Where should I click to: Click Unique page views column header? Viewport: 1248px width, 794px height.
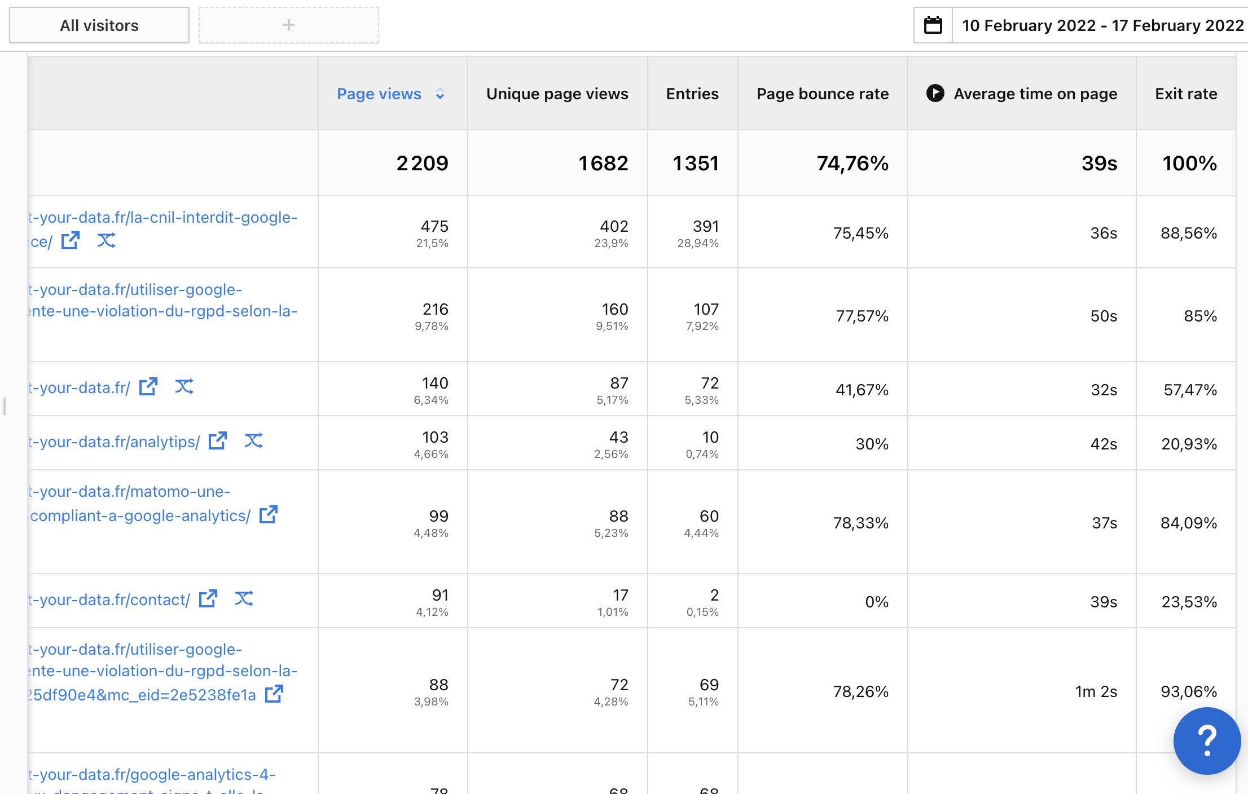point(557,94)
